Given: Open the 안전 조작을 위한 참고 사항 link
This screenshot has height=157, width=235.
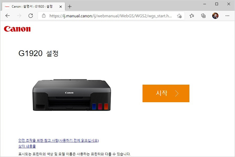Looking at the screenshot, I should [58, 141].
